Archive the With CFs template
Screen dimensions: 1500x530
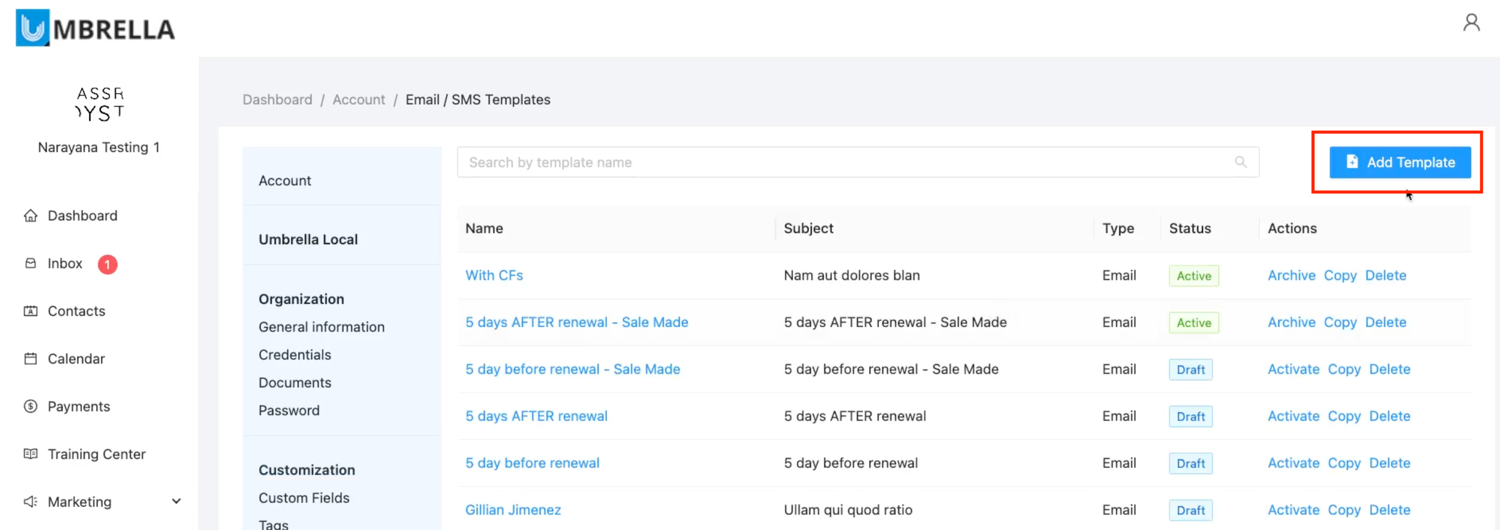tap(1291, 275)
